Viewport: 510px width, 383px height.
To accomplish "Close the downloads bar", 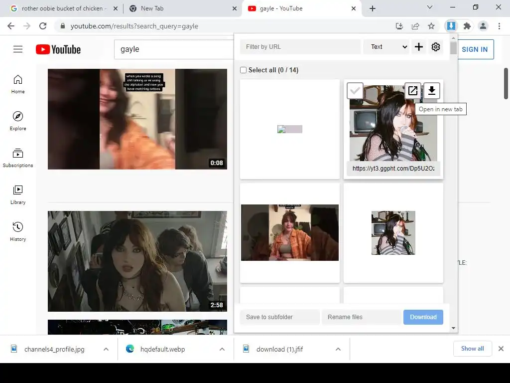I will tap(501, 349).
